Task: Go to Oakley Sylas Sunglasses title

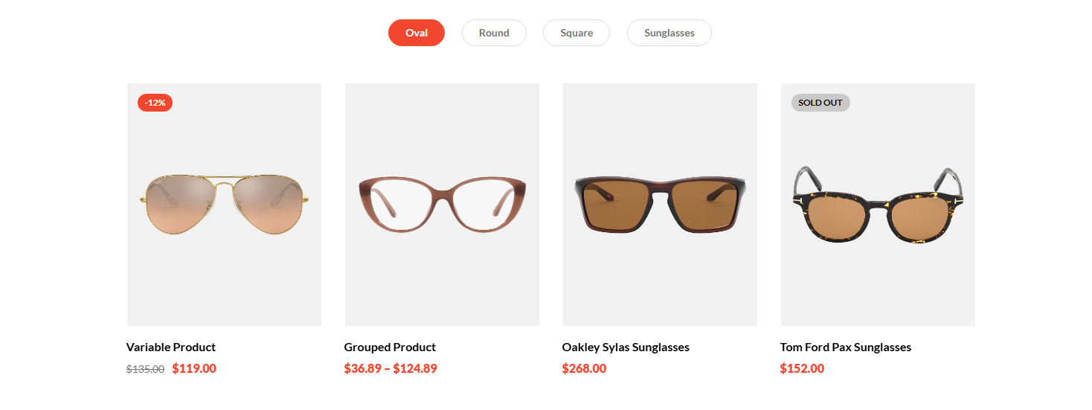Action: tap(626, 347)
